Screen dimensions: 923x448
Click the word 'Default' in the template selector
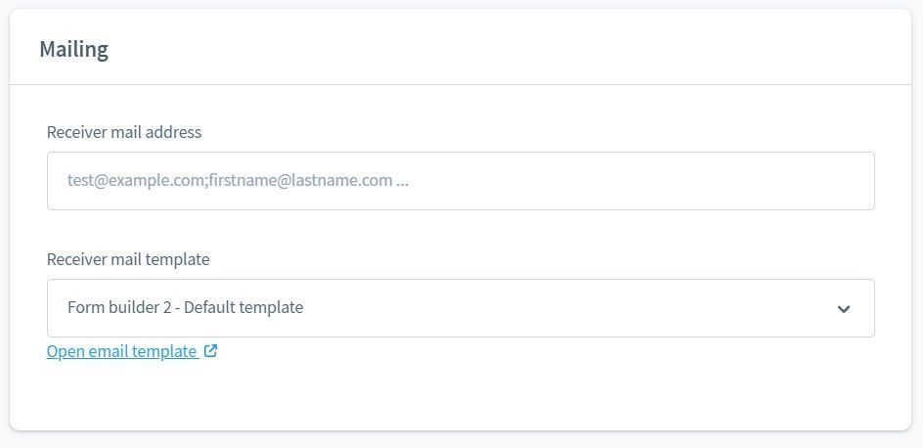(x=212, y=308)
